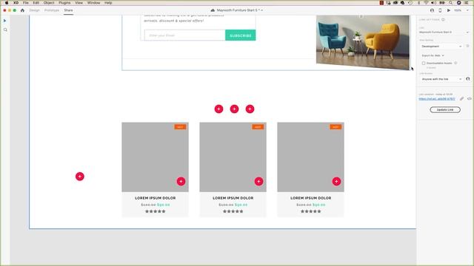Click the info icon next to Downloadable Assets
Screen dimensions: 474x266
tap(455, 63)
